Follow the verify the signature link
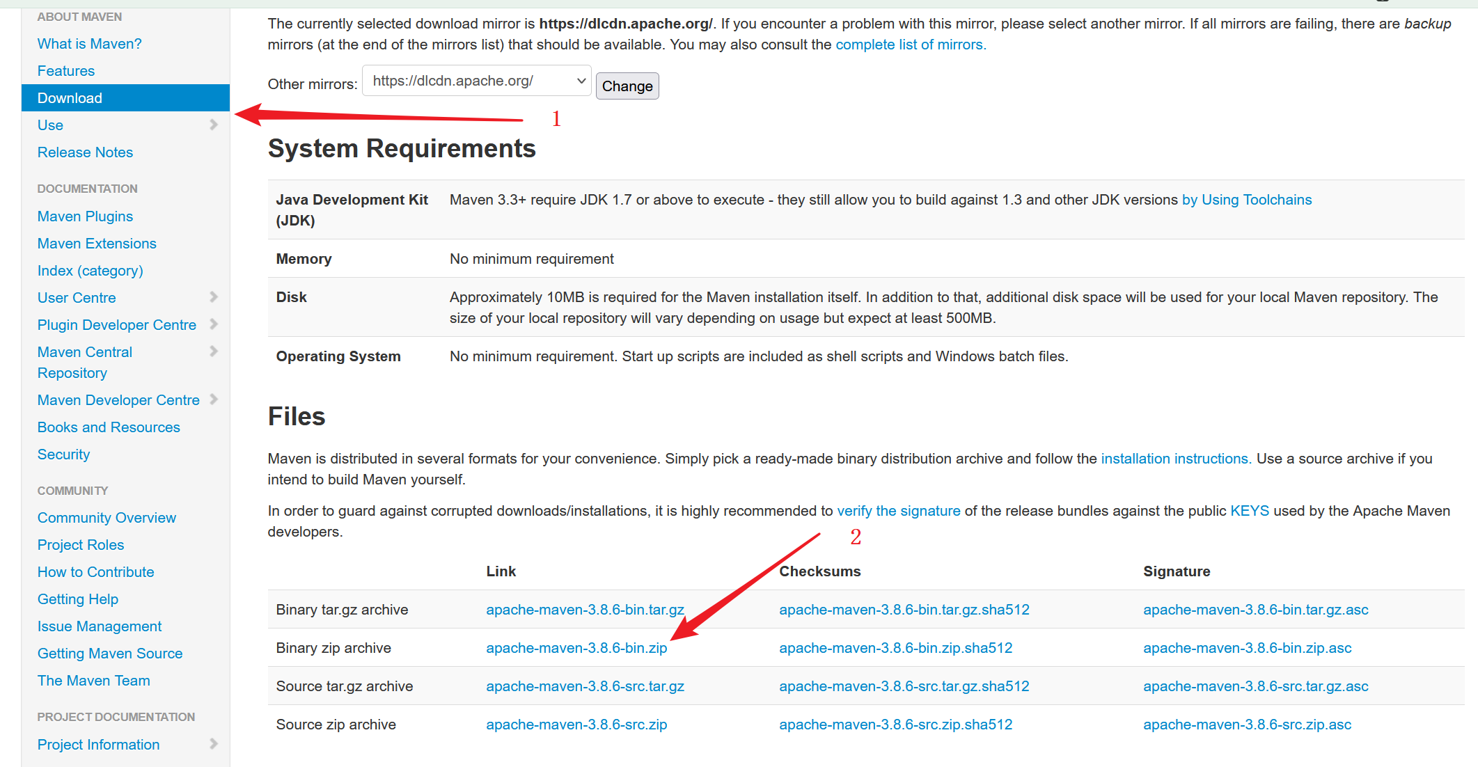 [x=899, y=511]
